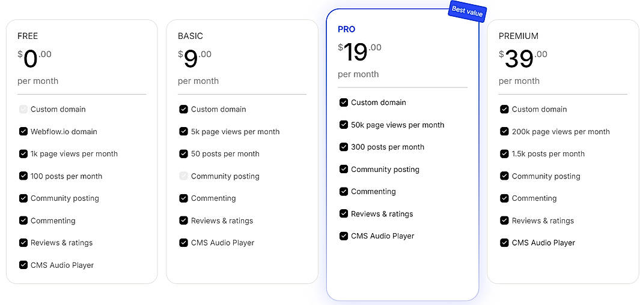The height and width of the screenshot is (305, 643).
Task: Toggle Commenting checkbox in PRO plan
Action: click(x=344, y=191)
